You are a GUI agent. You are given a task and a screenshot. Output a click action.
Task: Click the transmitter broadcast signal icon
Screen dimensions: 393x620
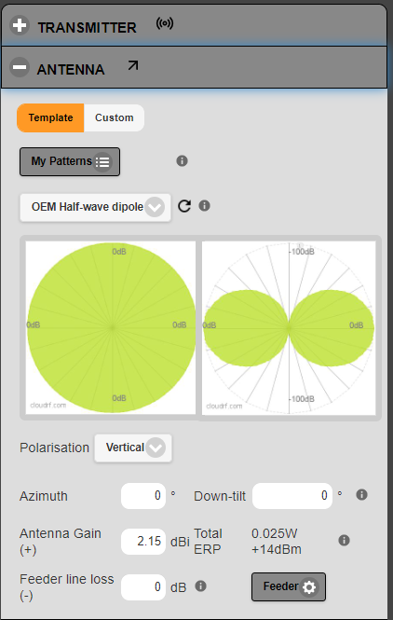(164, 23)
